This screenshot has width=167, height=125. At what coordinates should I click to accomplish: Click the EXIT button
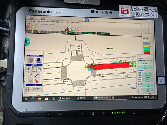point(36,89)
